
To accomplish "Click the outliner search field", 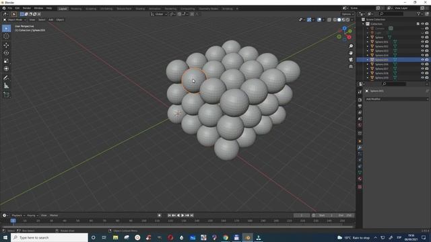I will (x=391, y=13).
